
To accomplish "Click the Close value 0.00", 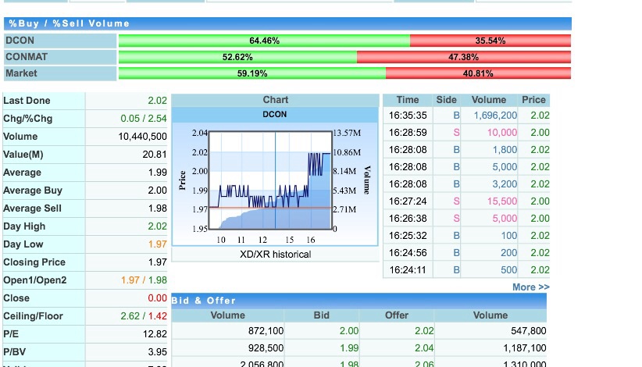I will click(x=157, y=298).
